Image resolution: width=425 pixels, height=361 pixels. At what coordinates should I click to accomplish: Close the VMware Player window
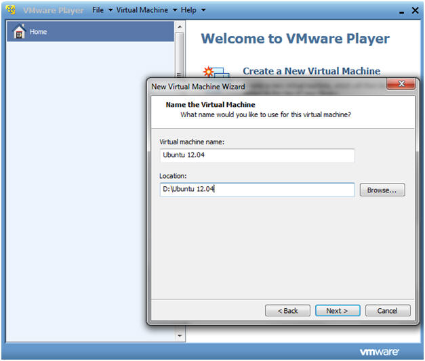[415, 10]
